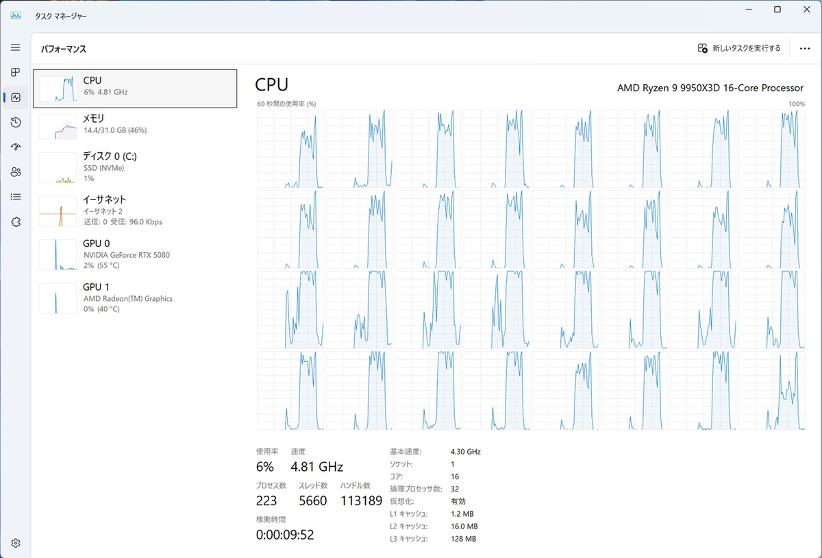Open the Services puzzle icon
Screen dimensions: 822x558
point(16,221)
